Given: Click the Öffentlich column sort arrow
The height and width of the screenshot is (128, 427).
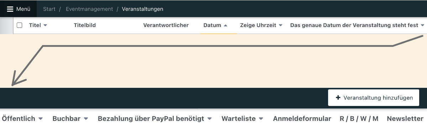Looking at the screenshot, I should point(41,119).
